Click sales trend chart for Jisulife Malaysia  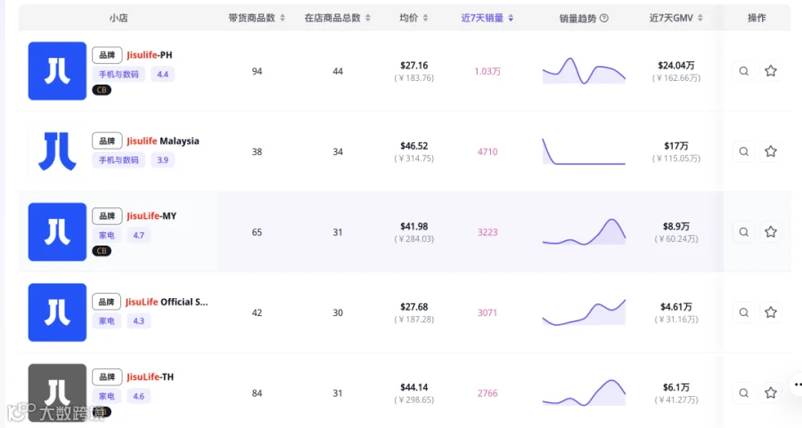click(x=584, y=151)
